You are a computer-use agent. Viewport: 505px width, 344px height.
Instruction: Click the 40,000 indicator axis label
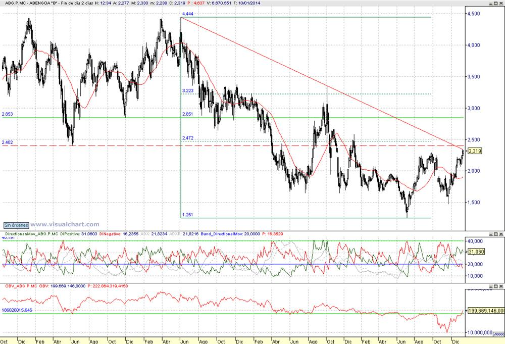tap(475, 241)
